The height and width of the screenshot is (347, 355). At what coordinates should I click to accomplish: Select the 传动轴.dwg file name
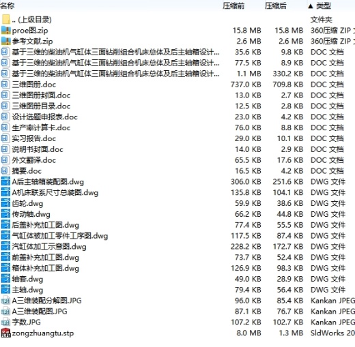click(x=31, y=214)
